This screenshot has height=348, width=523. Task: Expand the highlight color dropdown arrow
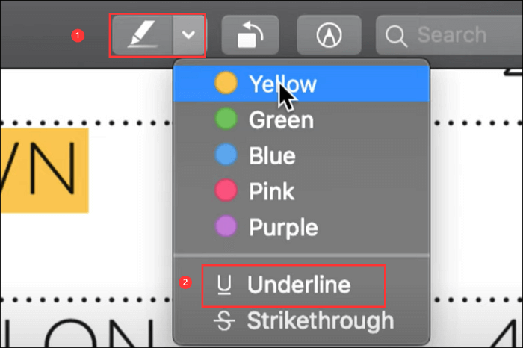pos(189,35)
